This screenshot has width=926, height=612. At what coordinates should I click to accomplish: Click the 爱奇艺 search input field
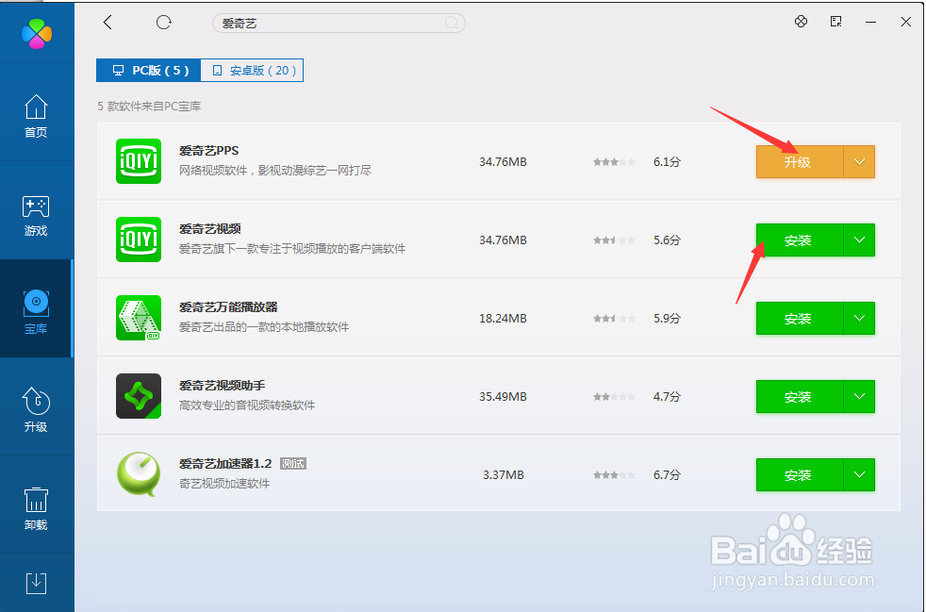point(339,23)
